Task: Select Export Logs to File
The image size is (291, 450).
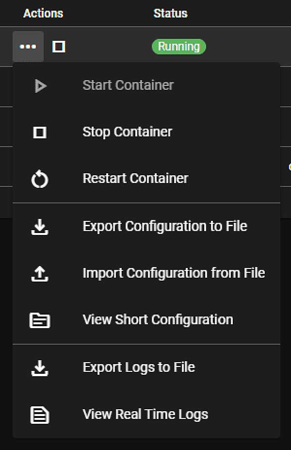Action: point(140,367)
